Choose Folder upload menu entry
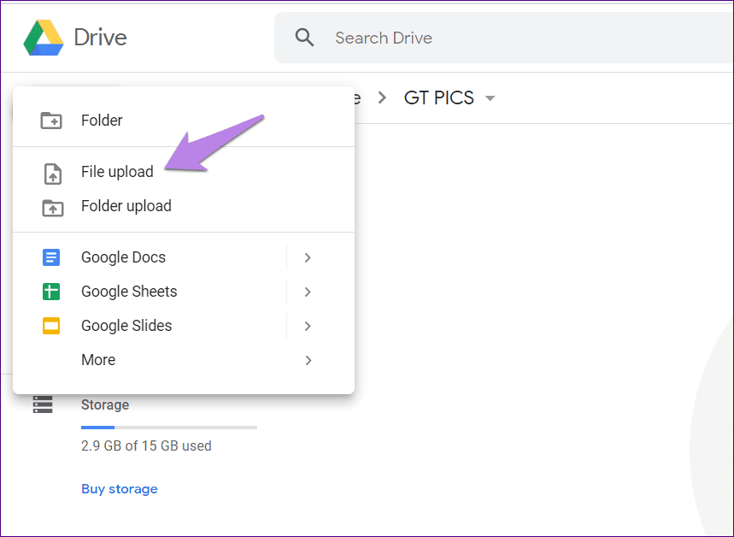The image size is (734, 537). tap(184, 206)
